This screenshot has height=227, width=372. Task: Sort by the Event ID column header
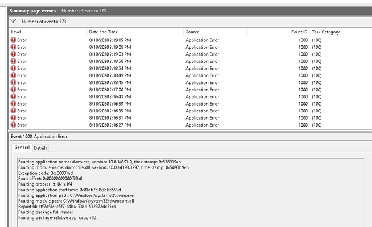pos(278,32)
